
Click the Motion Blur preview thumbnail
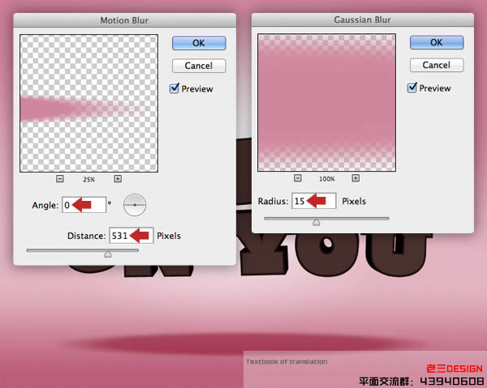point(88,103)
